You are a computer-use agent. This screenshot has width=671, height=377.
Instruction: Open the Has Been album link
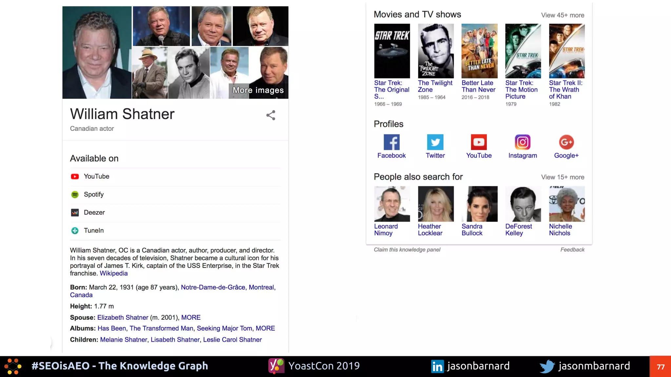(x=112, y=328)
